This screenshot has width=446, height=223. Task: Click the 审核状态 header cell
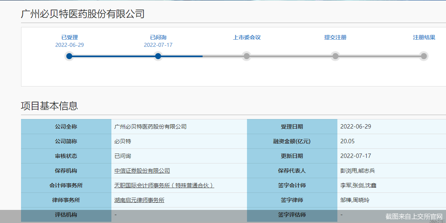click(x=66, y=156)
